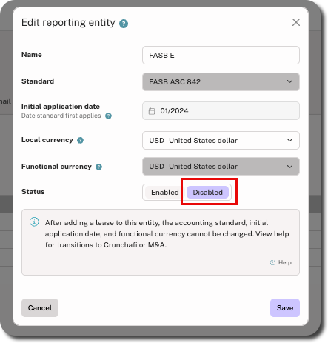Click the help icon next to Date standard first applies
Viewport: 328px width, 343px height.
pos(108,116)
